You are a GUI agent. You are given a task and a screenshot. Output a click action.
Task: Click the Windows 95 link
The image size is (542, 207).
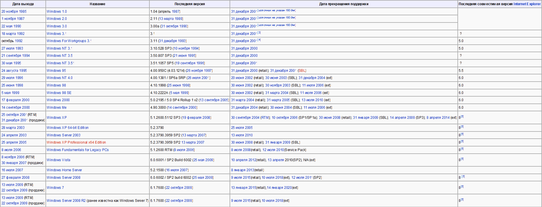(x=56, y=71)
